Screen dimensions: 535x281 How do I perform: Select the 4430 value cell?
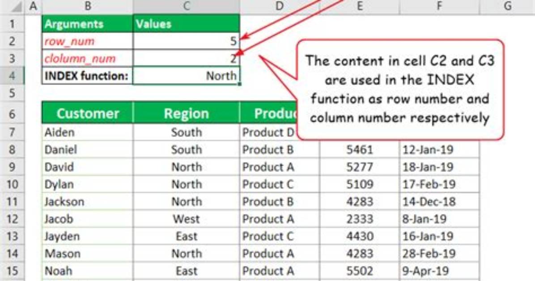[359, 236]
